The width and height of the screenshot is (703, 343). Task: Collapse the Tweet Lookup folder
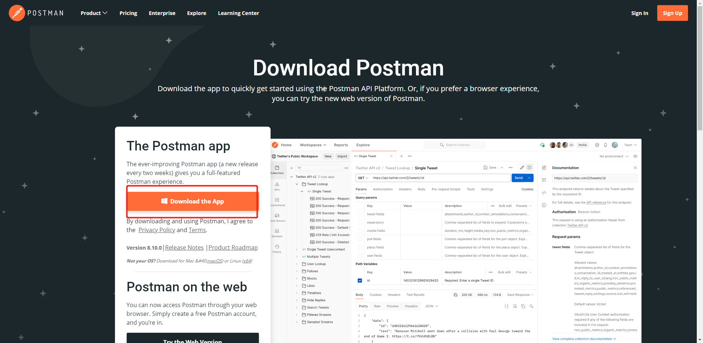297,184
